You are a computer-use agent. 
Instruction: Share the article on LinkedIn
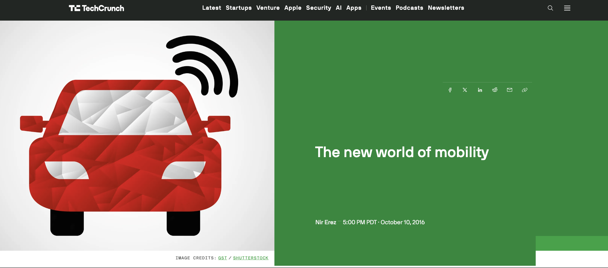pyautogui.click(x=480, y=90)
